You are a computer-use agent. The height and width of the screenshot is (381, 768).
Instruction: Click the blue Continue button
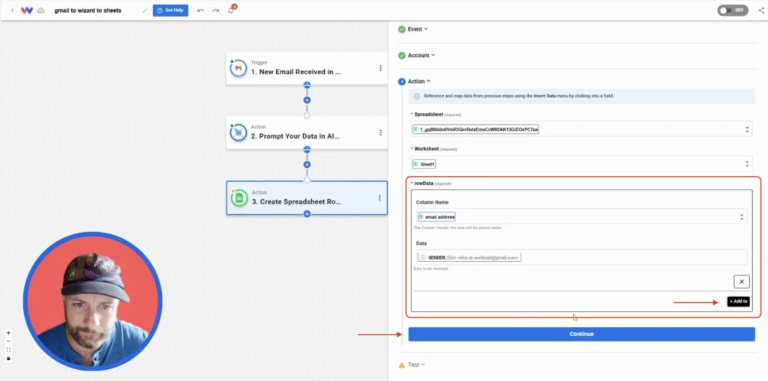point(581,334)
